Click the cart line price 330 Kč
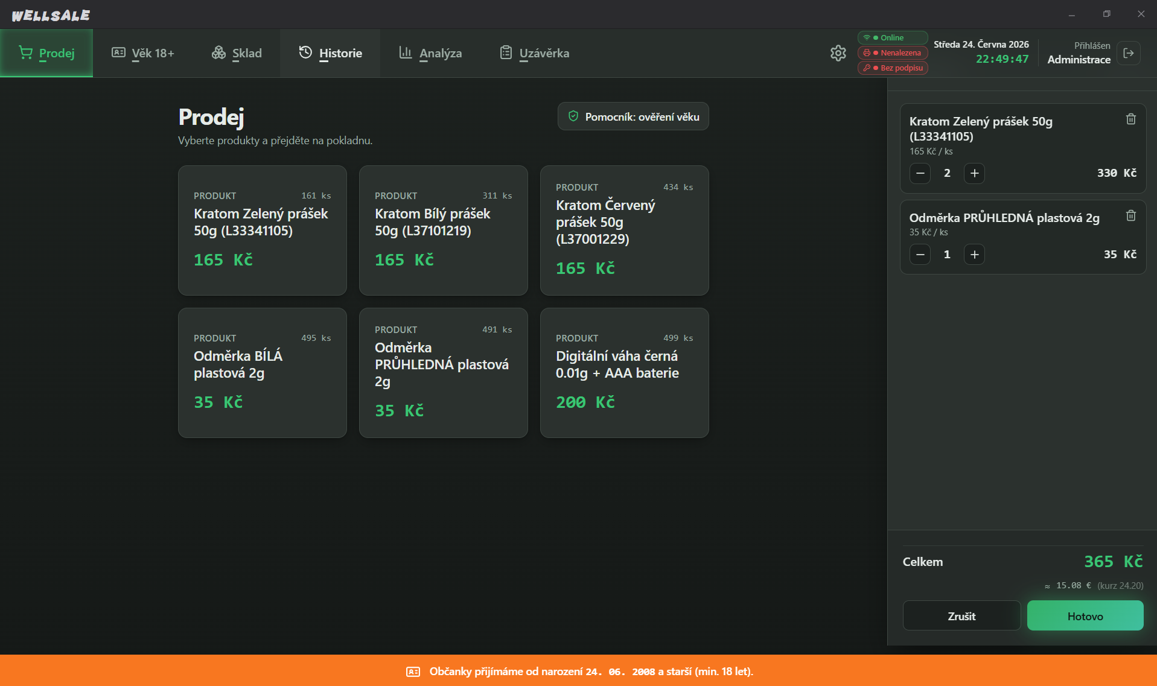Viewport: 1157px width, 686px height. (1117, 173)
